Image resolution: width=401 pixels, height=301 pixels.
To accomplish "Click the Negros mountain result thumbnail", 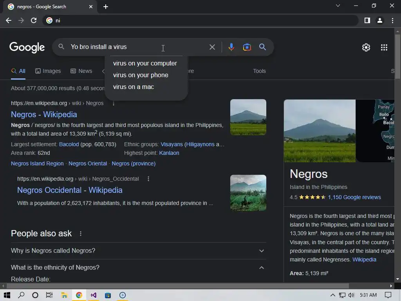I will (x=248, y=117).
